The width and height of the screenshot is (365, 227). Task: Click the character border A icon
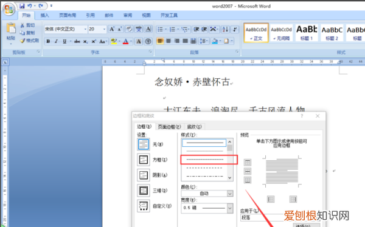[x=148, y=29]
